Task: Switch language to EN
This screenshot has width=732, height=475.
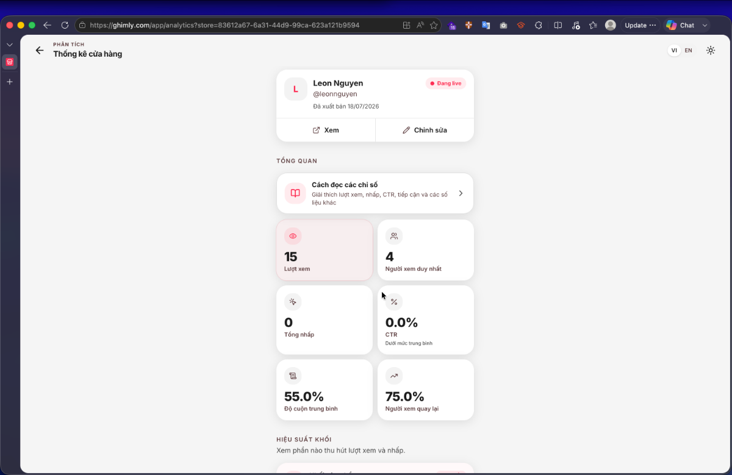Action: (689, 51)
